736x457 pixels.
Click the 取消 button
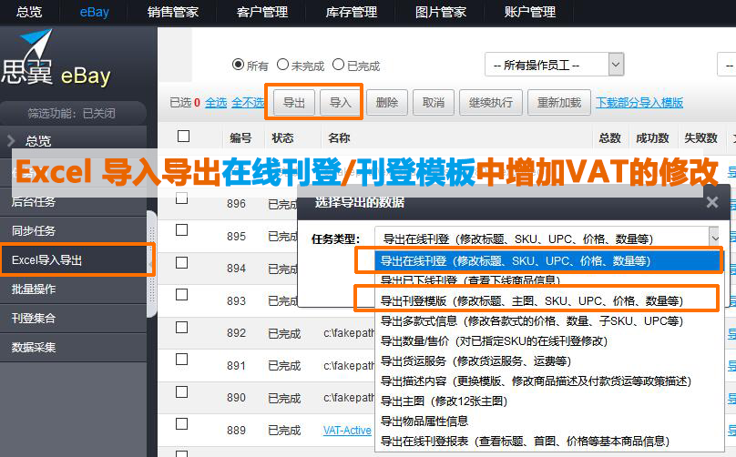pos(434,102)
